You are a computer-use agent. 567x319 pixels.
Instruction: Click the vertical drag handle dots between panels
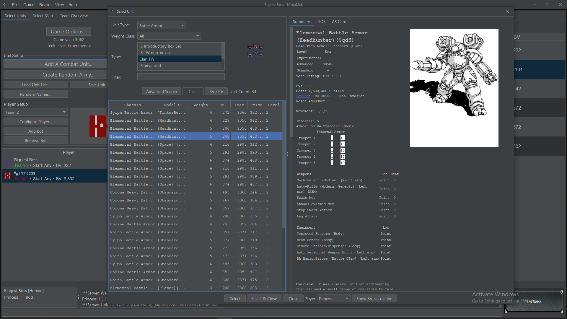pos(288,154)
